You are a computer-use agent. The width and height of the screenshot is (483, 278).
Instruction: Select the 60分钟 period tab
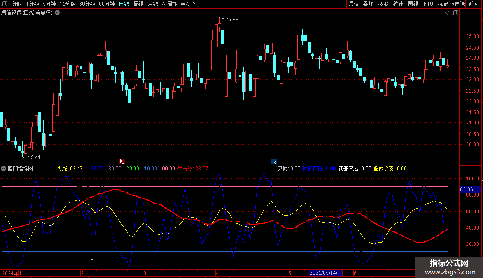[x=107, y=4]
